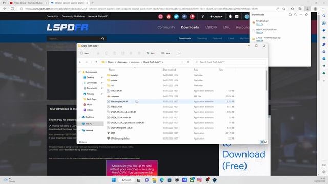The image size is (328, 184).
Task: Open more options in Edge Downloads panel
Action: 301,15
